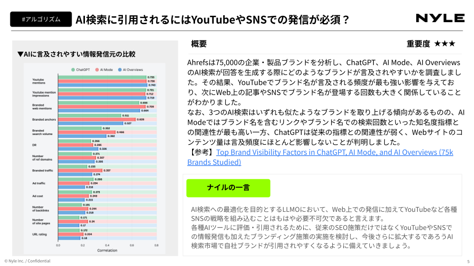The height and width of the screenshot is (266, 474).
Task: Click the blue AI Overviews legend dot
Action: point(119,70)
